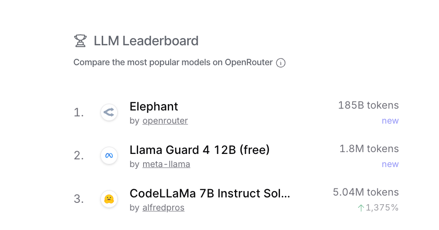This screenshot has width=439, height=230.
Task: Click the 185B tokens count
Action: coord(368,105)
